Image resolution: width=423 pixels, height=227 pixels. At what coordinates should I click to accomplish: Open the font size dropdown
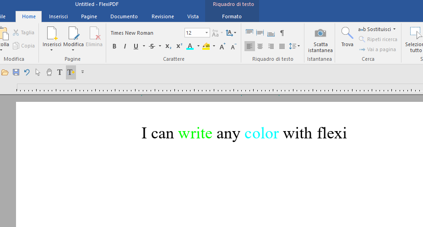coord(207,33)
